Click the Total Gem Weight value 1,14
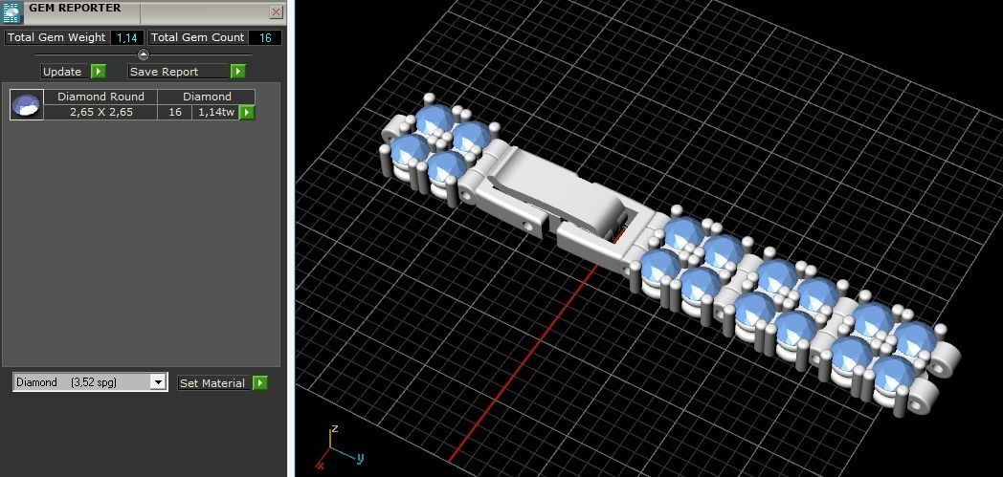This screenshot has width=1003, height=477. coord(126,37)
